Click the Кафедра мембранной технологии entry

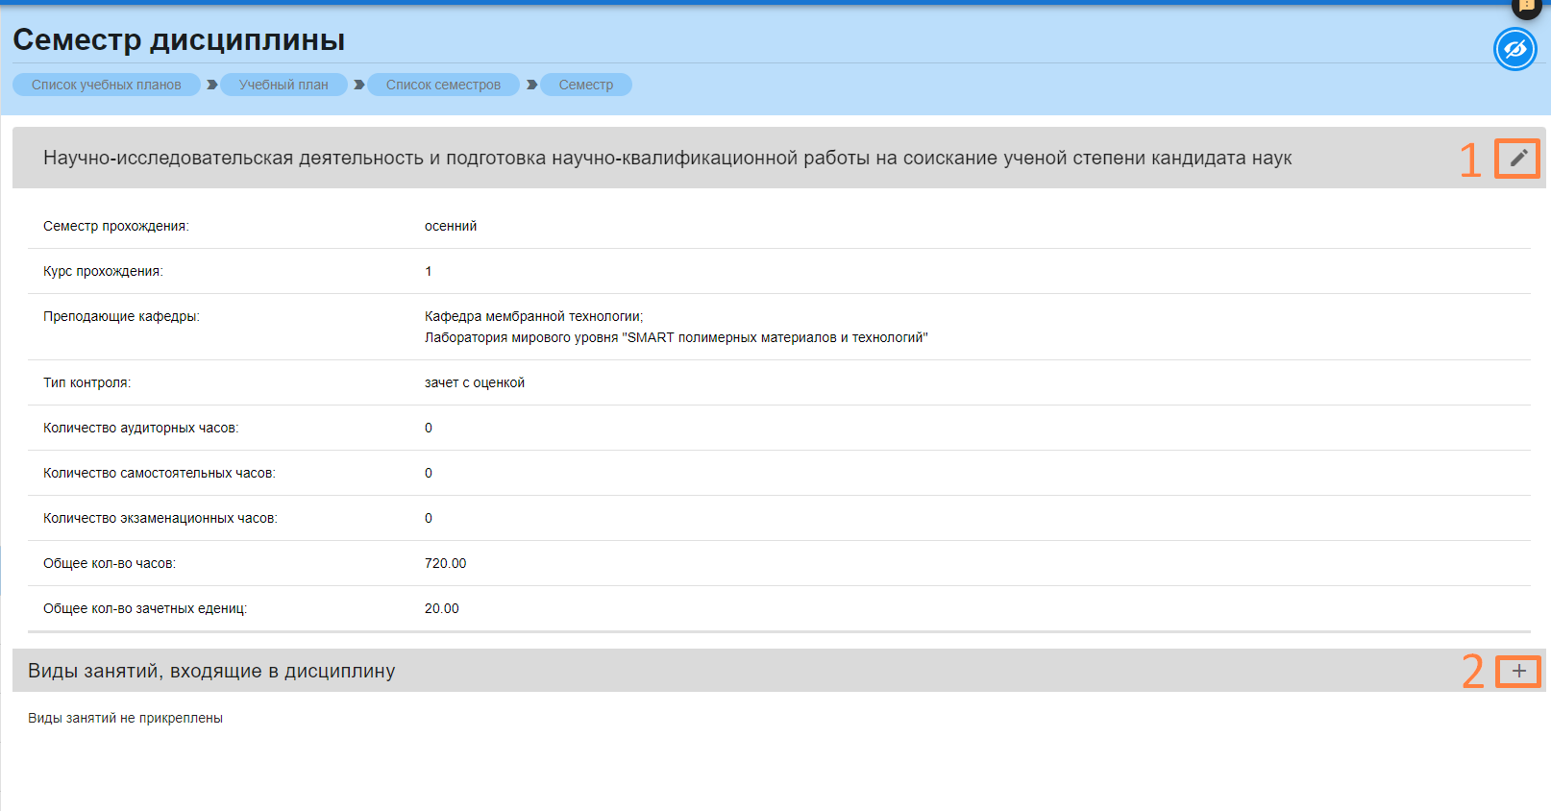533,316
